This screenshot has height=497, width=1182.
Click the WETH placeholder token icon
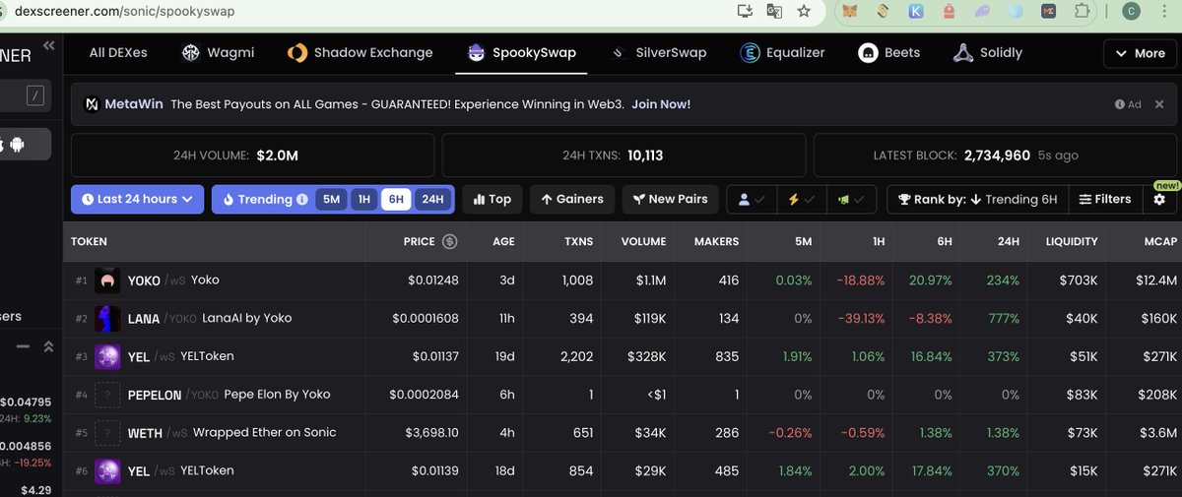click(107, 433)
